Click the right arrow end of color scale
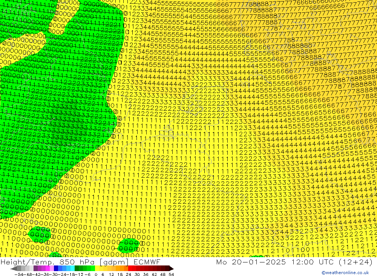 [171, 269]
